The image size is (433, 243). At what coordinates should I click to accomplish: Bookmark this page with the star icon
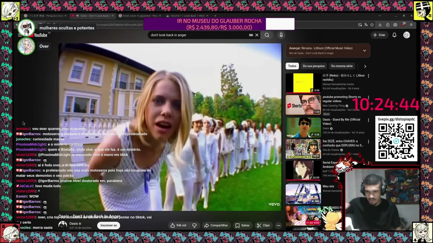tap(372, 25)
